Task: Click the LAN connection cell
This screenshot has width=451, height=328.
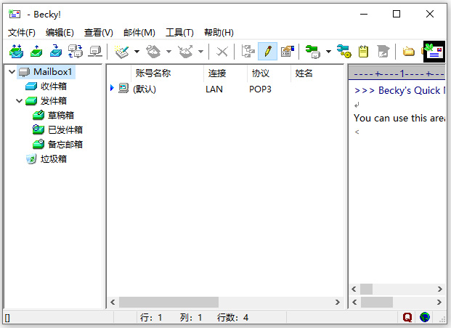Action: click(214, 89)
